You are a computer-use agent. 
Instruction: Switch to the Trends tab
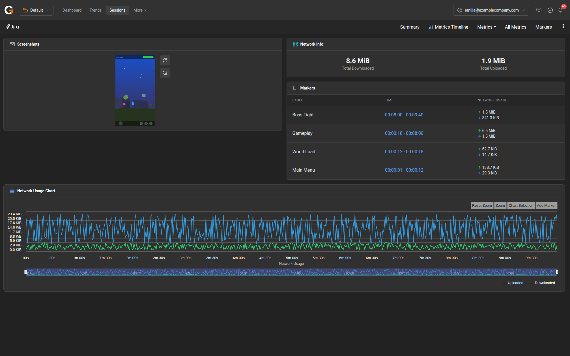coord(95,10)
